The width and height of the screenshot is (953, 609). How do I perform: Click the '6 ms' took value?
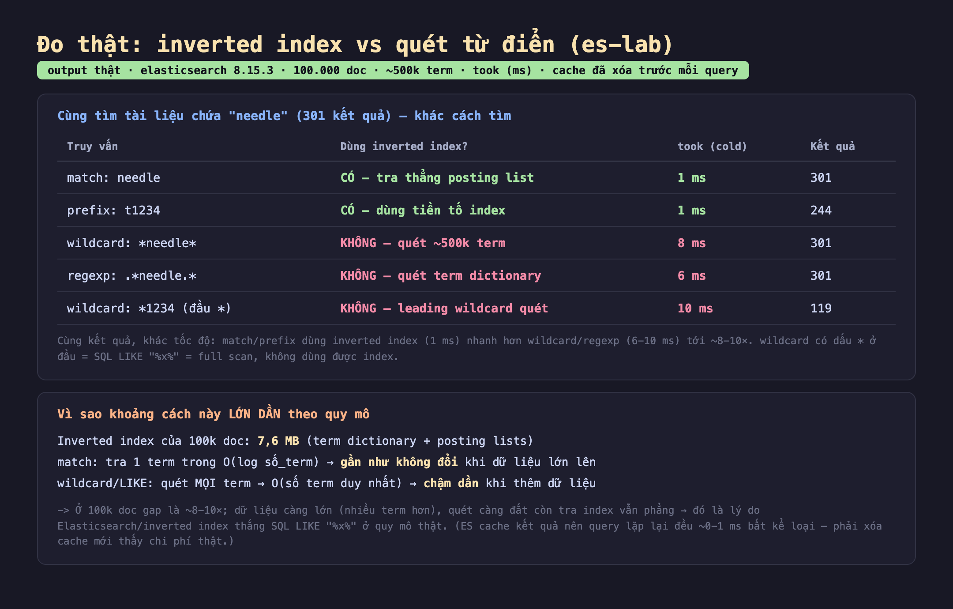[691, 275]
